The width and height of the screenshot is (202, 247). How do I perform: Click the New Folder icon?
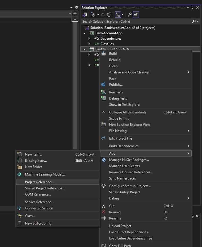[19, 167]
